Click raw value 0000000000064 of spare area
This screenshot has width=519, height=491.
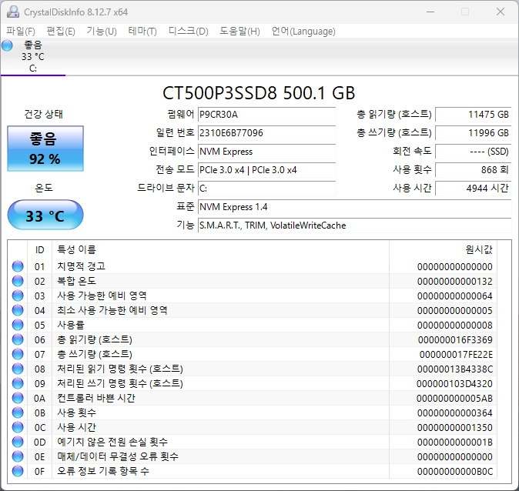(x=455, y=296)
